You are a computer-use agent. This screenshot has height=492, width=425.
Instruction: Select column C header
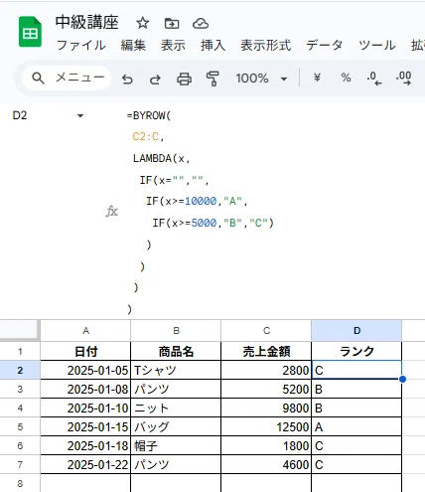click(266, 330)
